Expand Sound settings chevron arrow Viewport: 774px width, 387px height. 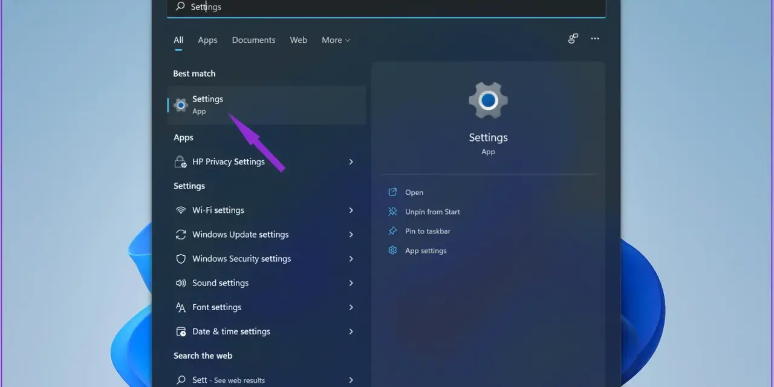coord(351,283)
